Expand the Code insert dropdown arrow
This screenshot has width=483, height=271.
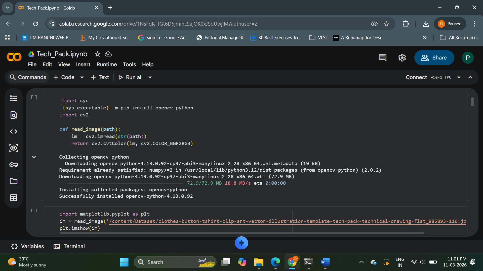(x=82, y=77)
